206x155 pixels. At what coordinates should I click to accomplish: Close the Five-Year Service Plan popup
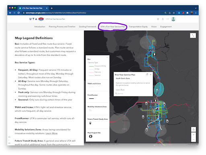tap(150, 75)
